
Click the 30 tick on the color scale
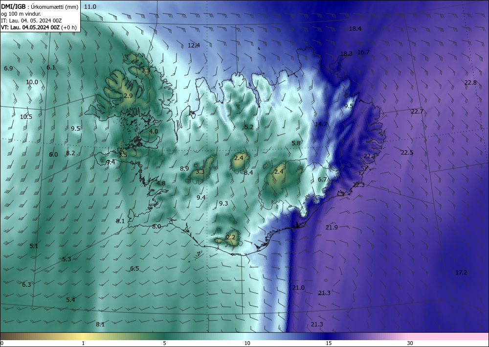pos(410,343)
